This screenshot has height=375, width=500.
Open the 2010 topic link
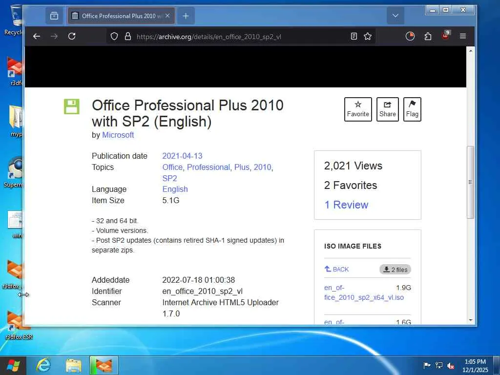click(x=262, y=167)
